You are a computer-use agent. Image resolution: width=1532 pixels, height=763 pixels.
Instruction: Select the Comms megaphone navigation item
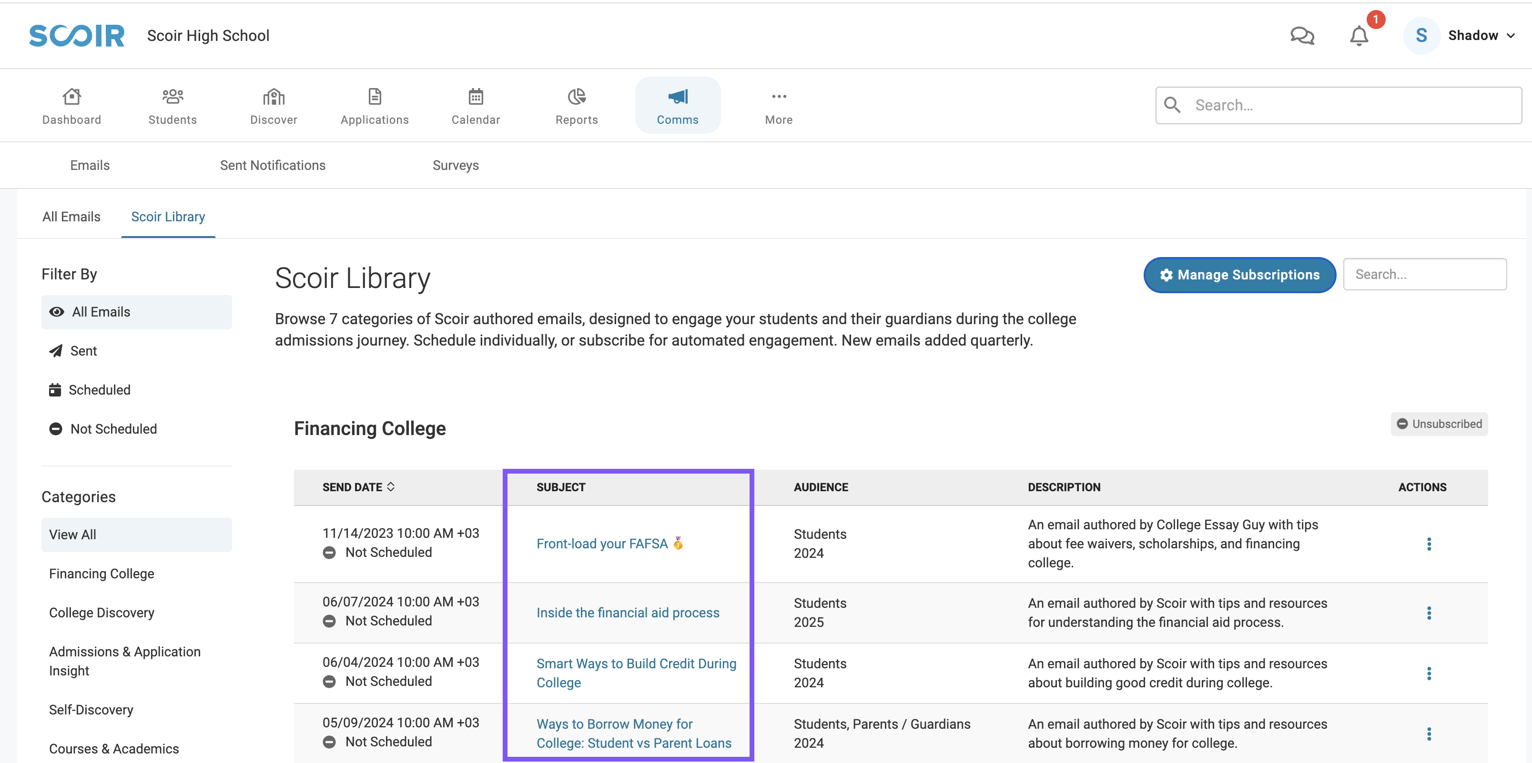(x=678, y=105)
